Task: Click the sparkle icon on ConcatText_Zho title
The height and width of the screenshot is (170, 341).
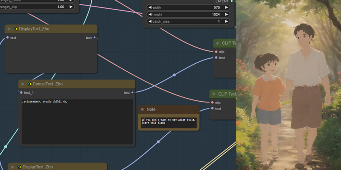Action: pos(30,84)
